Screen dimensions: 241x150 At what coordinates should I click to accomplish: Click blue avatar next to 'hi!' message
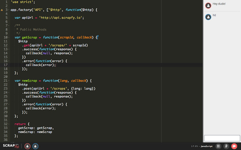[208, 17]
